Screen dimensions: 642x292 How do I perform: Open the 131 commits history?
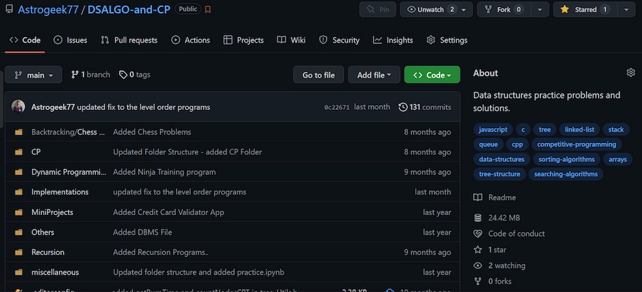[x=425, y=107]
